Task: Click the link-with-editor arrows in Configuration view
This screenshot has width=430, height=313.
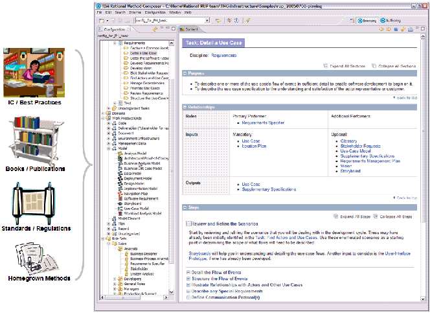Action: click(155, 29)
